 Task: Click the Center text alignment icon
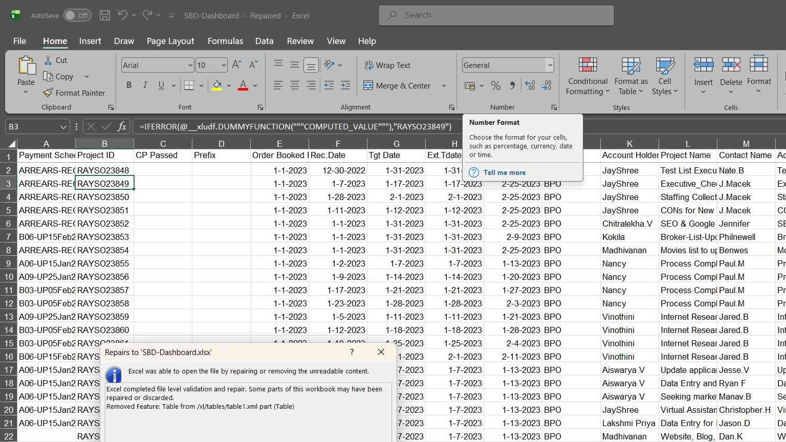pos(295,85)
